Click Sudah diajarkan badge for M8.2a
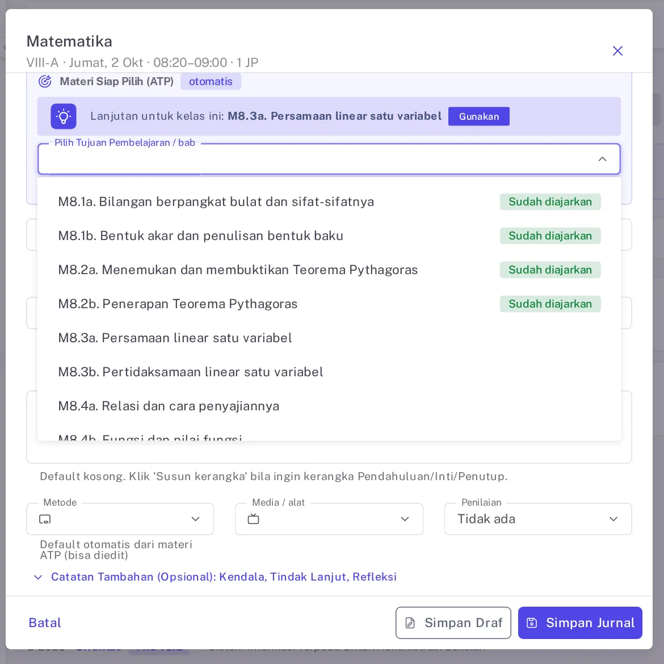664x664 pixels. click(x=550, y=270)
